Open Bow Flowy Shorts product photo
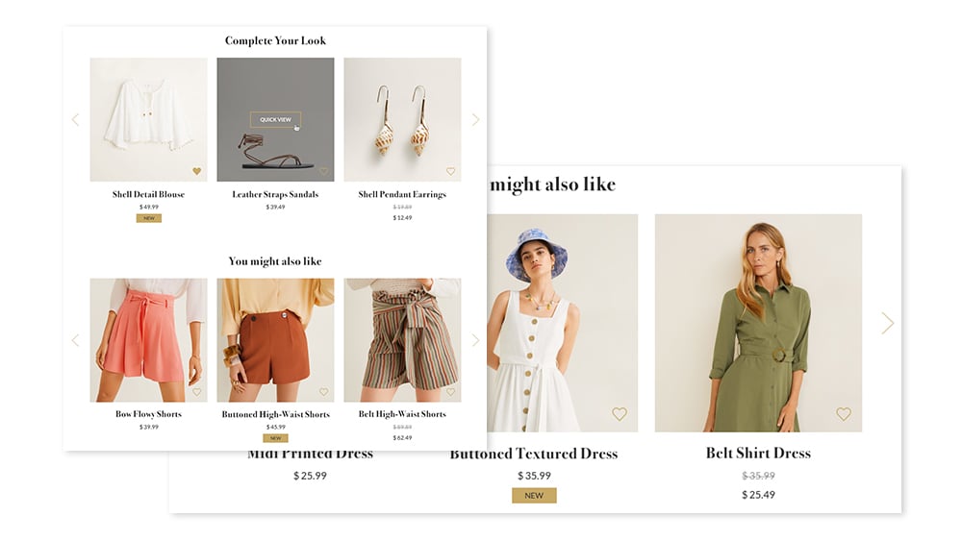 click(148, 340)
